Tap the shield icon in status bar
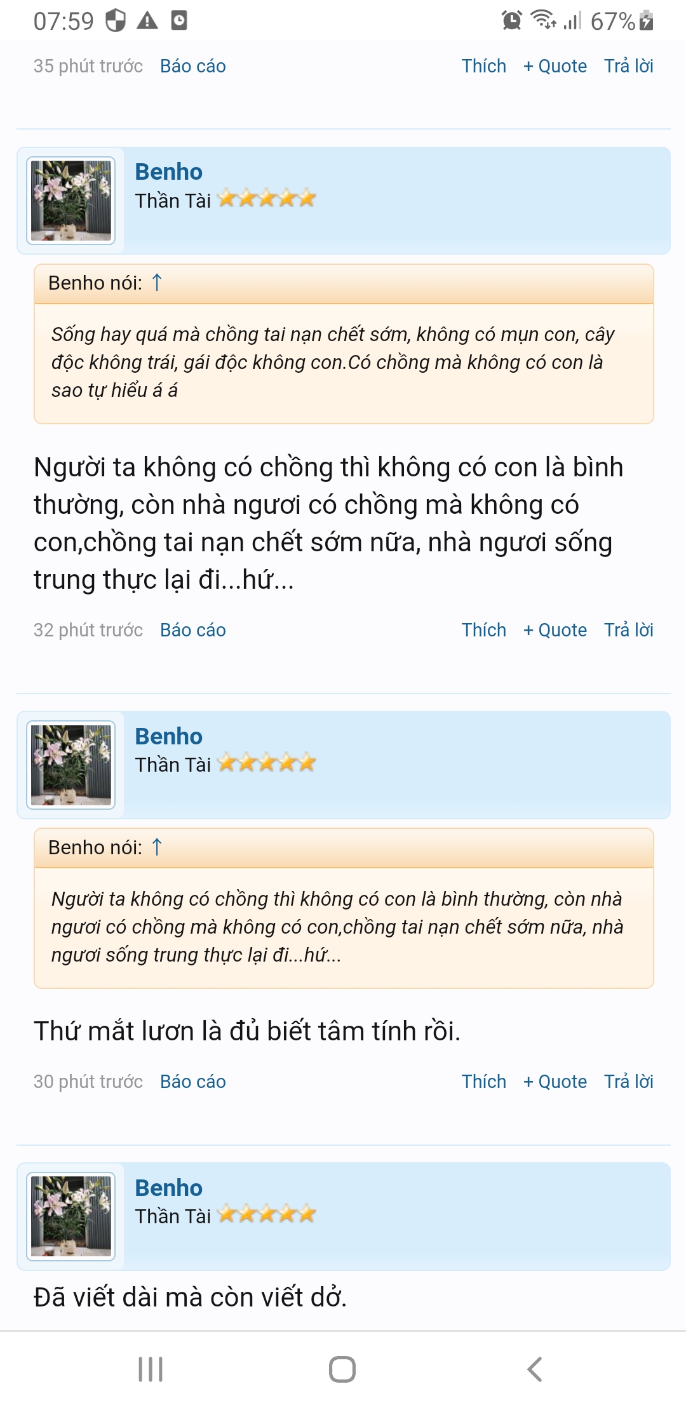Viewport: 686px width, 1410px height. pyautogui.click(x=116, y=21)
